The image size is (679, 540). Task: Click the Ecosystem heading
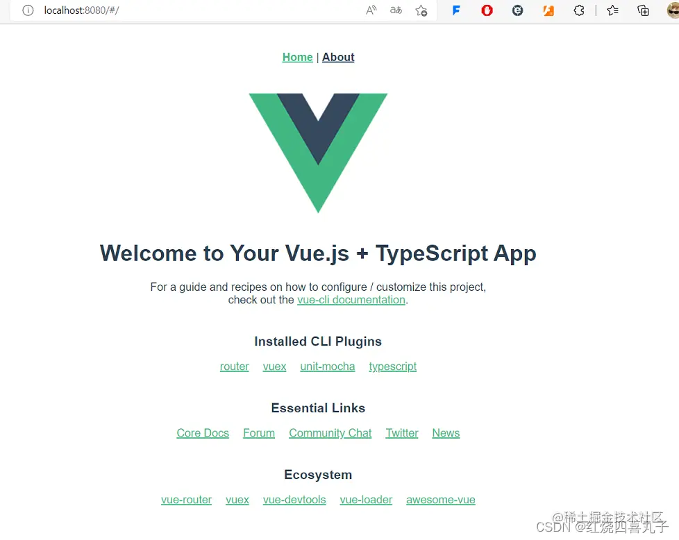click(x=318, y=475)
